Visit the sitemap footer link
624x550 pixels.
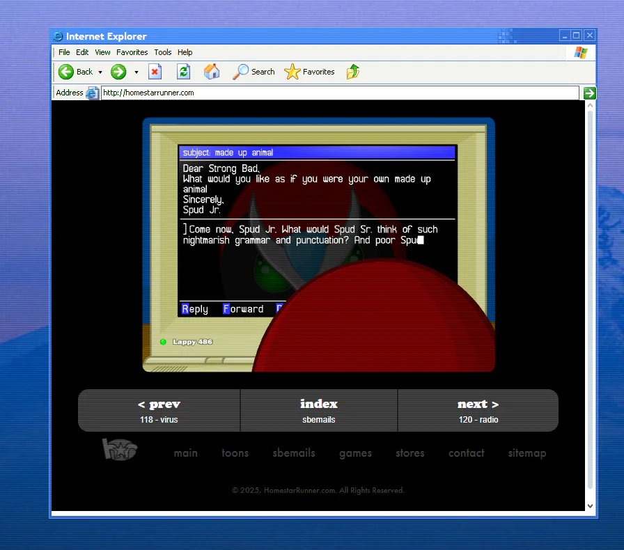527,453
